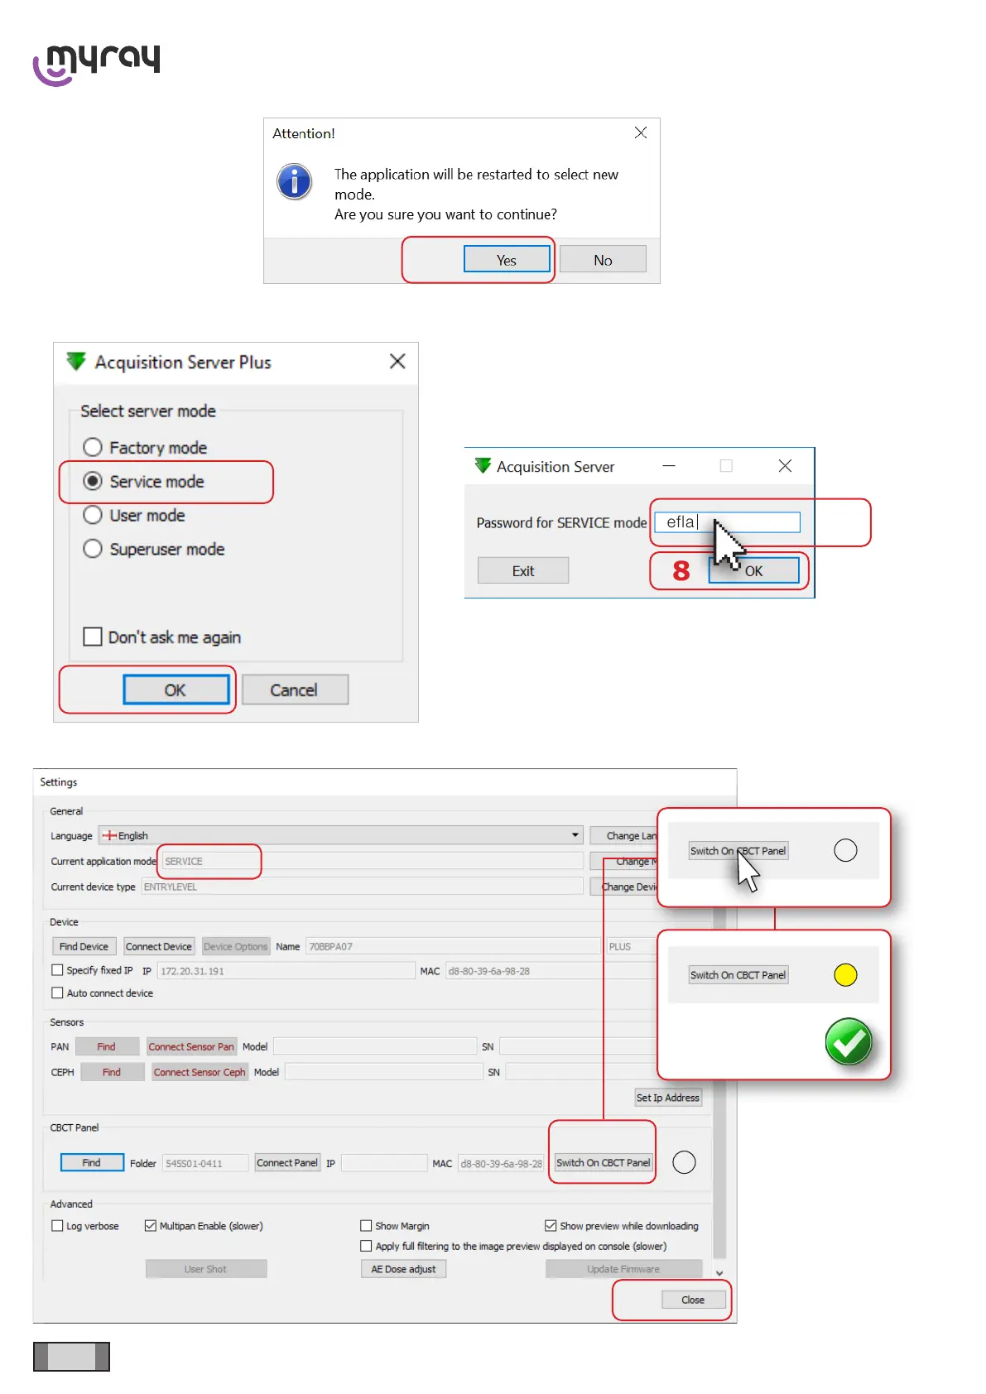Close the Attention dialog with X
The height and width of the screenshot is (1394, 986).
pos(641,132)
